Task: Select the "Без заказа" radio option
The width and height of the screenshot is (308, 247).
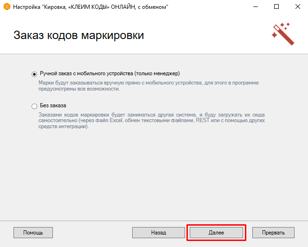Action: point(34,106)
